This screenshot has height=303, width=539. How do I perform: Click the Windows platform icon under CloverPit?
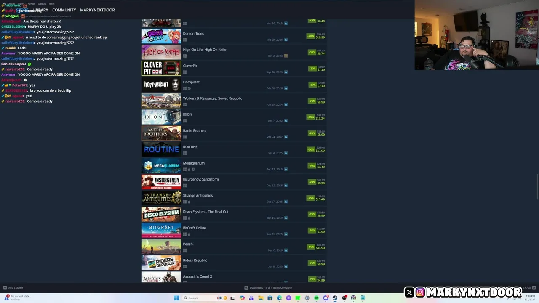coord(185,72)
